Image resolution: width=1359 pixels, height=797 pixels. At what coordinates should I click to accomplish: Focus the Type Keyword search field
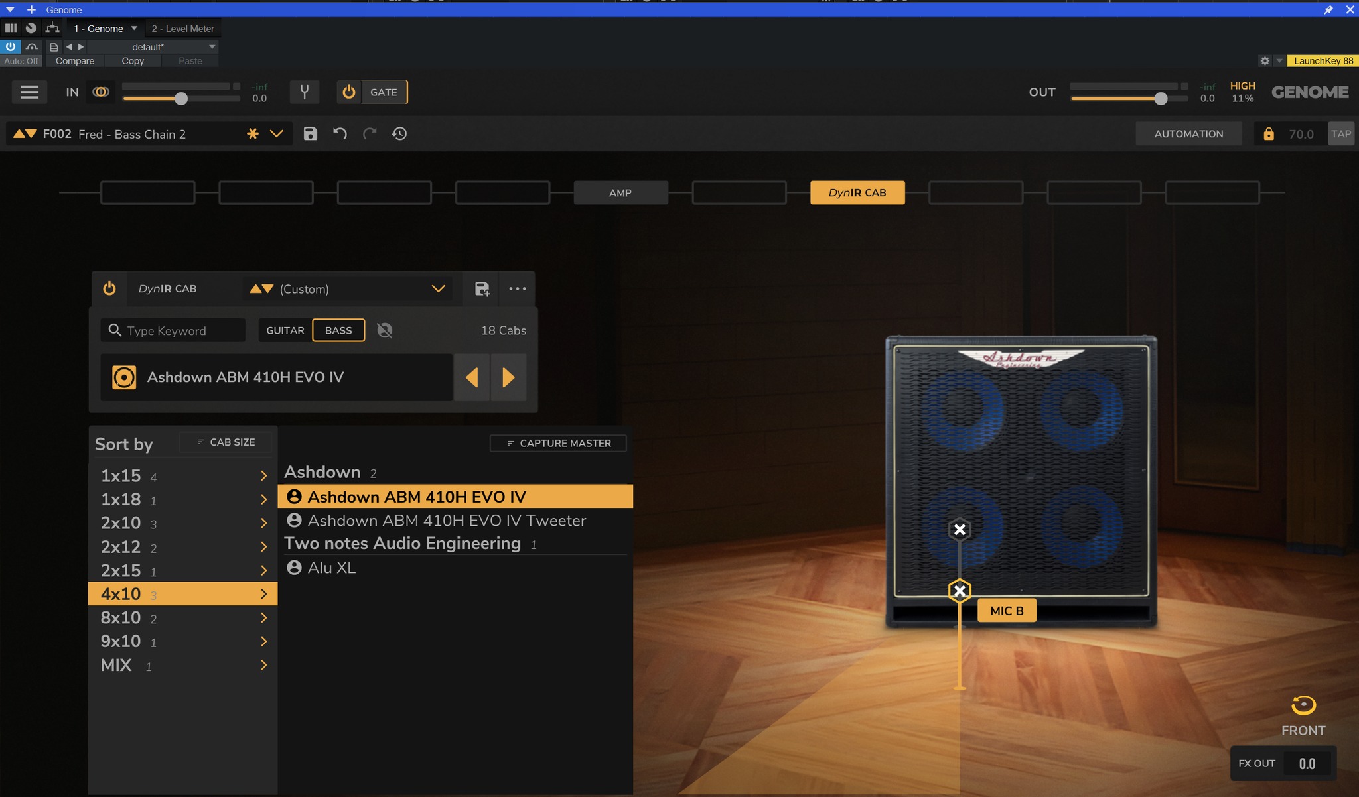pos(173,330)
